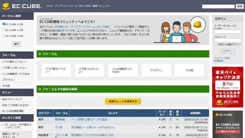The image size is (245, 138).
Task: Open the フロント機能 forum link in table
Action: 61,136
